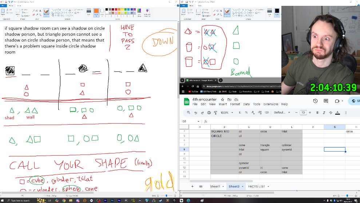
Task: Click Paint format icon in Sheets toolbar
Action: (215, 113)
